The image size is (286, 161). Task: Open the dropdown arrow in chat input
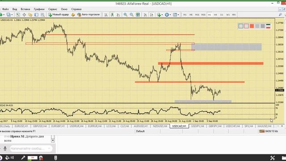point(49,148)
